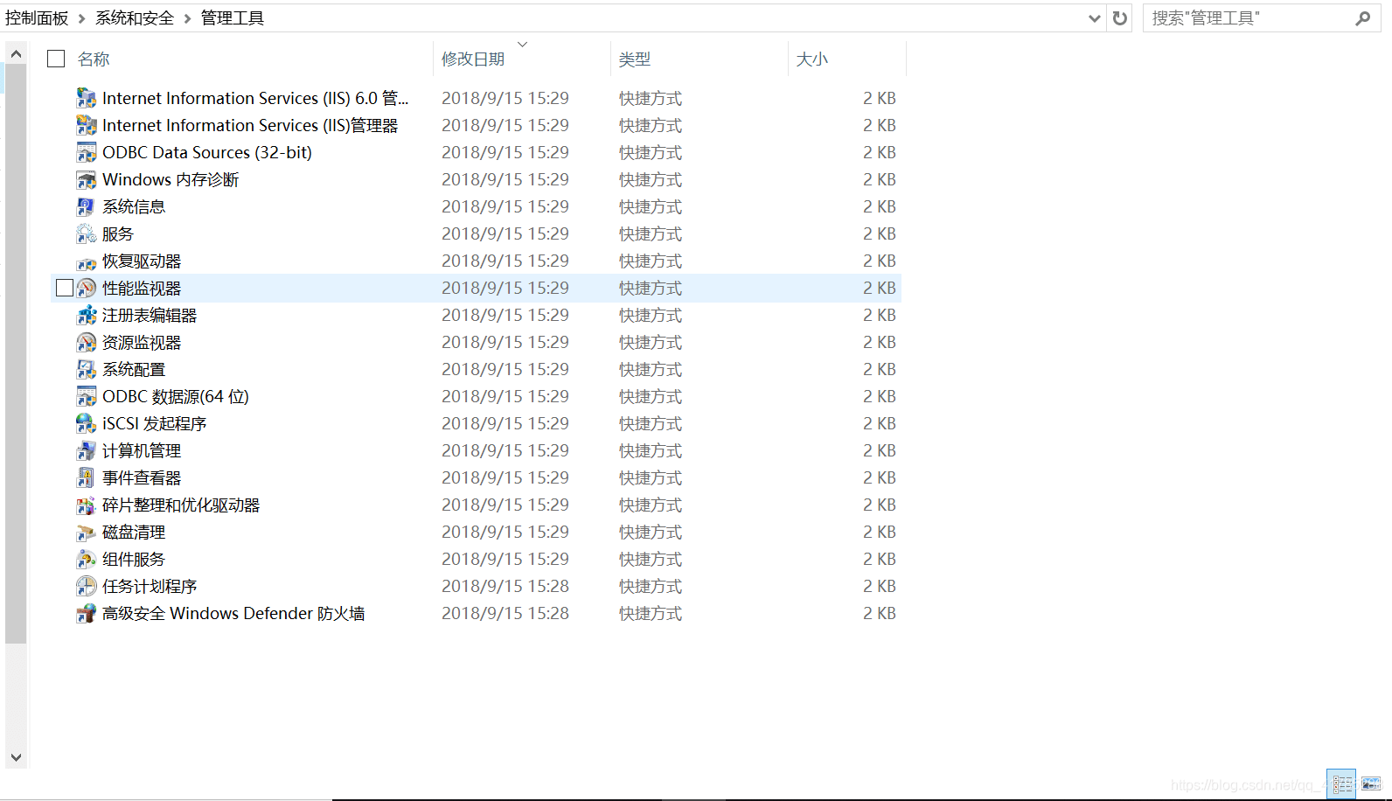Click the 管理工具 breadcrumb

233,18
